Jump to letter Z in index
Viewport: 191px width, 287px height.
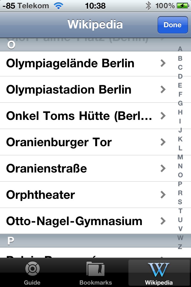click(x=180, y=247)
